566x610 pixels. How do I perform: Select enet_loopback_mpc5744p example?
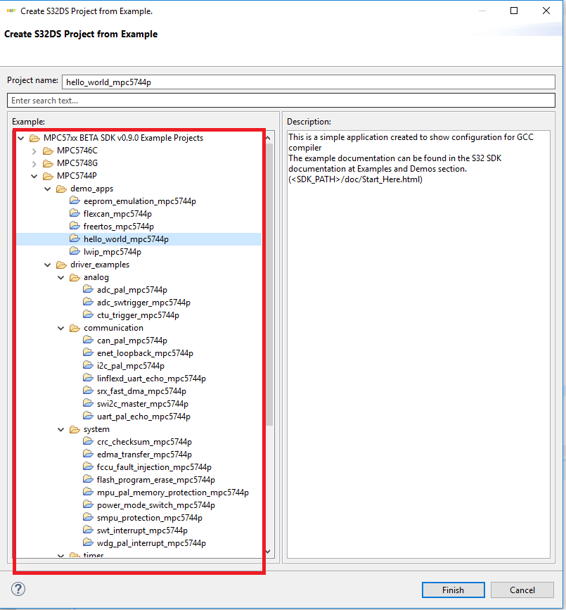tap(145, 353)
